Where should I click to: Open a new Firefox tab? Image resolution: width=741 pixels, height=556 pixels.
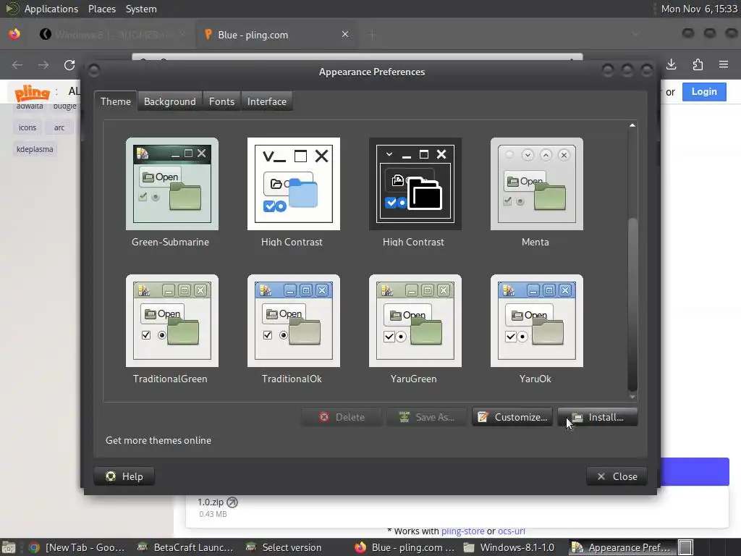(373, 35)
